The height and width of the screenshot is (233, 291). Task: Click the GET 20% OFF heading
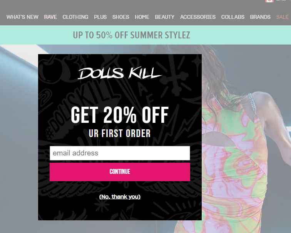click(x=120, y=115)
